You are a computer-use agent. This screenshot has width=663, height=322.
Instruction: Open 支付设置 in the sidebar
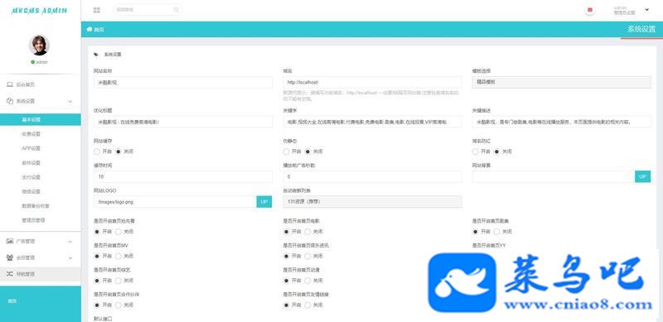[x=31, y=177]
